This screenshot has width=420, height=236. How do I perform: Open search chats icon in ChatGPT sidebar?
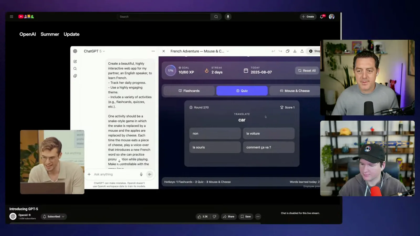75,69
